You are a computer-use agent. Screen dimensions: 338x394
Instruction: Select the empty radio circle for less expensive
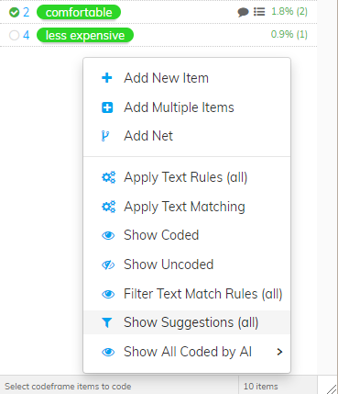(14, 35)
